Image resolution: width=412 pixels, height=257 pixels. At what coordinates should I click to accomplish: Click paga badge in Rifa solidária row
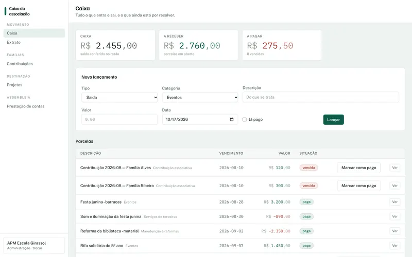click(306, 246)
